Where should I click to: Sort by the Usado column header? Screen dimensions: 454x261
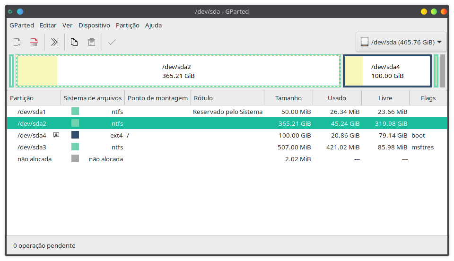[337, 98]
